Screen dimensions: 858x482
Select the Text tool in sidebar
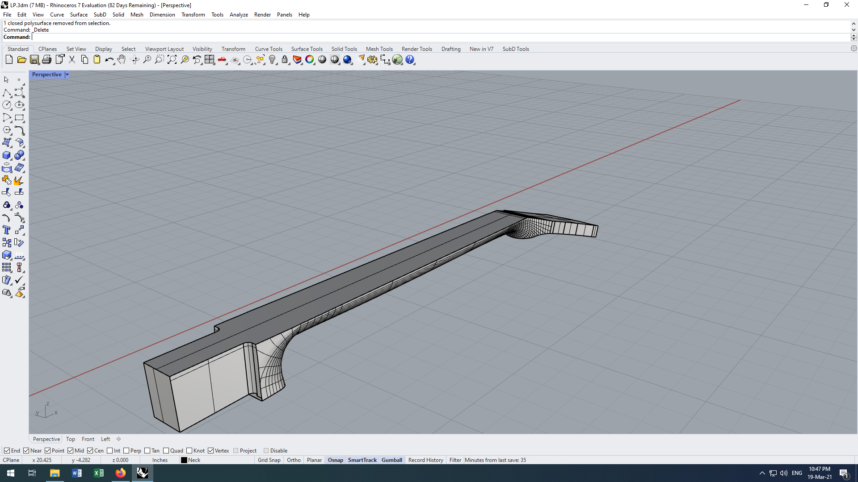(x=7, y=230)
